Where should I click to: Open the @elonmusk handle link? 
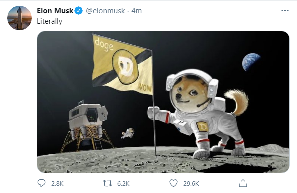[x=105, y=11]
